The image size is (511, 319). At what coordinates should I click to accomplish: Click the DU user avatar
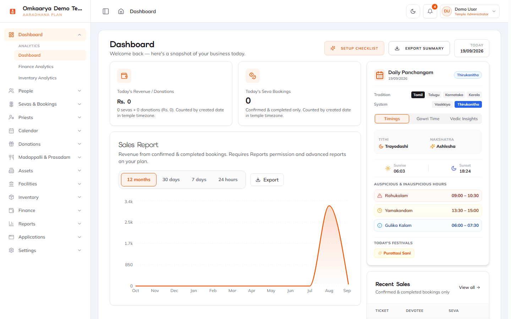point(447,11)
